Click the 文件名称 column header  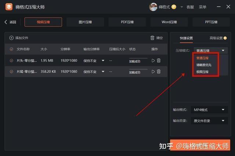(23, 49)
